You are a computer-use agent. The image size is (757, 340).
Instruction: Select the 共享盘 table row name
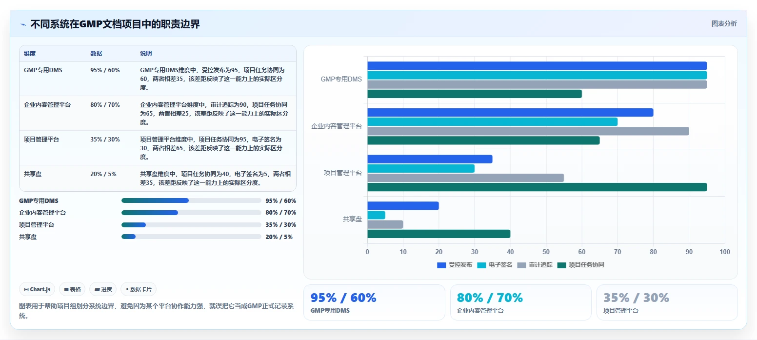pyautogui.click(x=33, y=174)
